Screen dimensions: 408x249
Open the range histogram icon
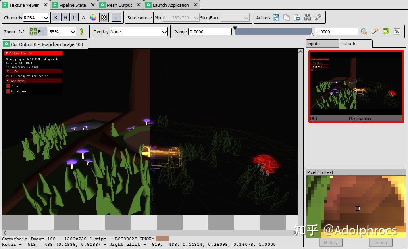click(x=397, y=31)
